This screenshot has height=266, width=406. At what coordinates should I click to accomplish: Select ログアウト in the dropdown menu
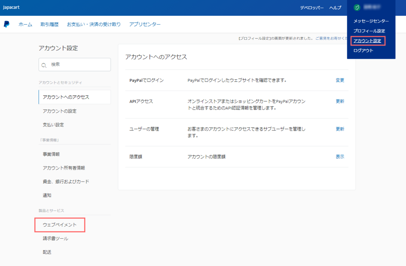tap(363, 50)
